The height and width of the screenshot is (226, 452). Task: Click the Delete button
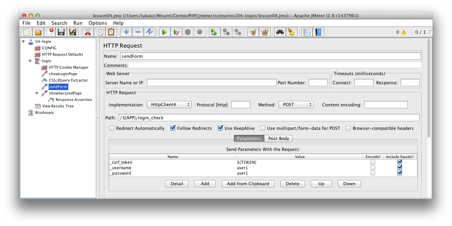(x=293, y=184)
